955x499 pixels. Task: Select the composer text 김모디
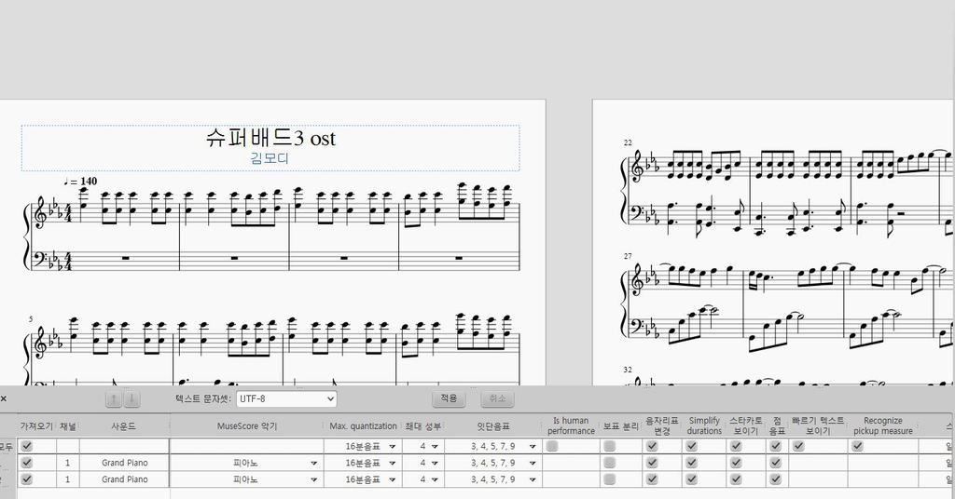270,158
